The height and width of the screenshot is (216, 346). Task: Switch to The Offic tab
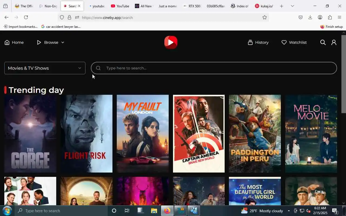(x=24, y=6)
